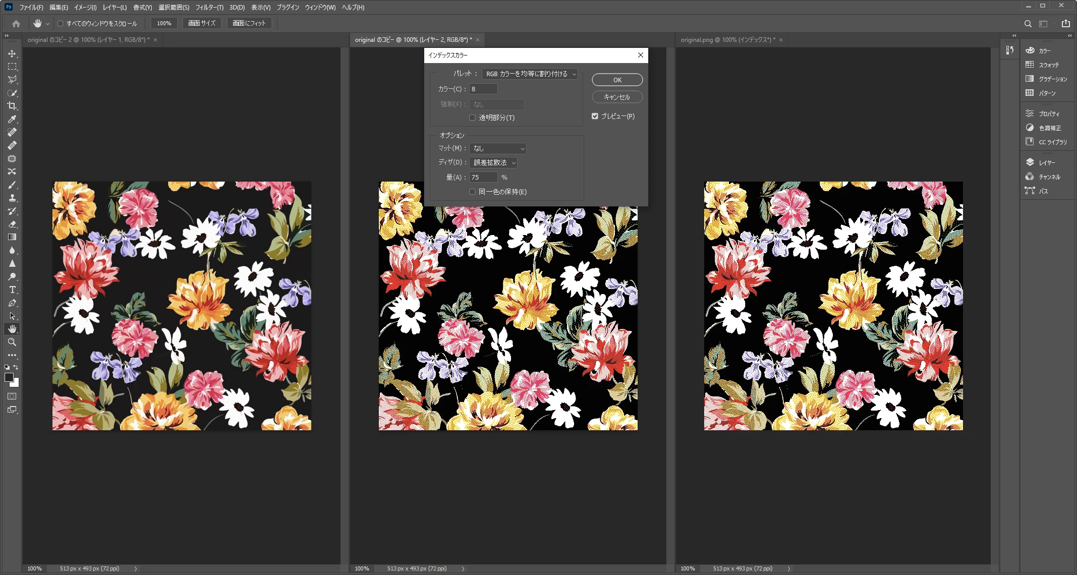Screen dimensions: 1077x575
Task: Open the レイヤー panel icon
Action: [x=1030, y=162]
